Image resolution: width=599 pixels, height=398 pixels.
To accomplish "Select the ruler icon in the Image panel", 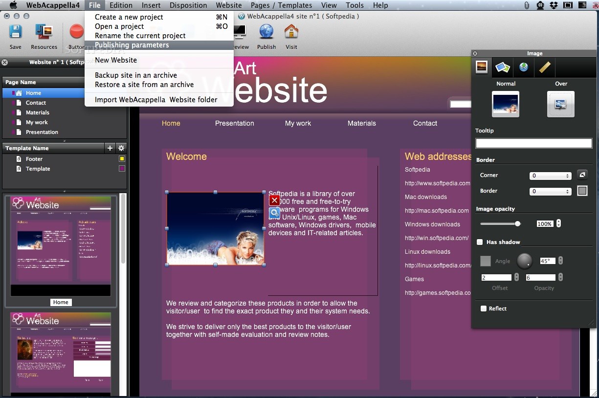I will (544, 67).
